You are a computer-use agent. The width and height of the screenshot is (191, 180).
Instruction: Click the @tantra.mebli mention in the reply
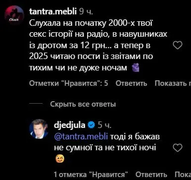[x=81, y=137]
